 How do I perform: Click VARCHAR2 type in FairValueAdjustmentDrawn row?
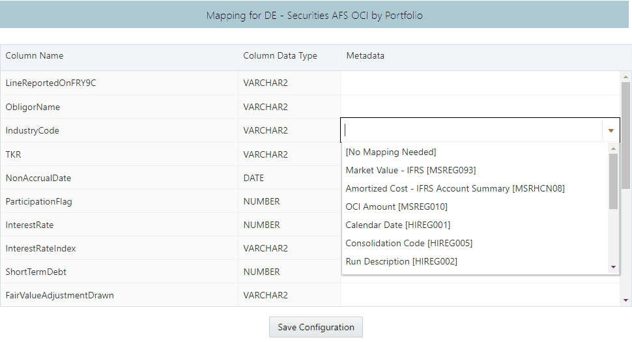[x=265, y=295]
